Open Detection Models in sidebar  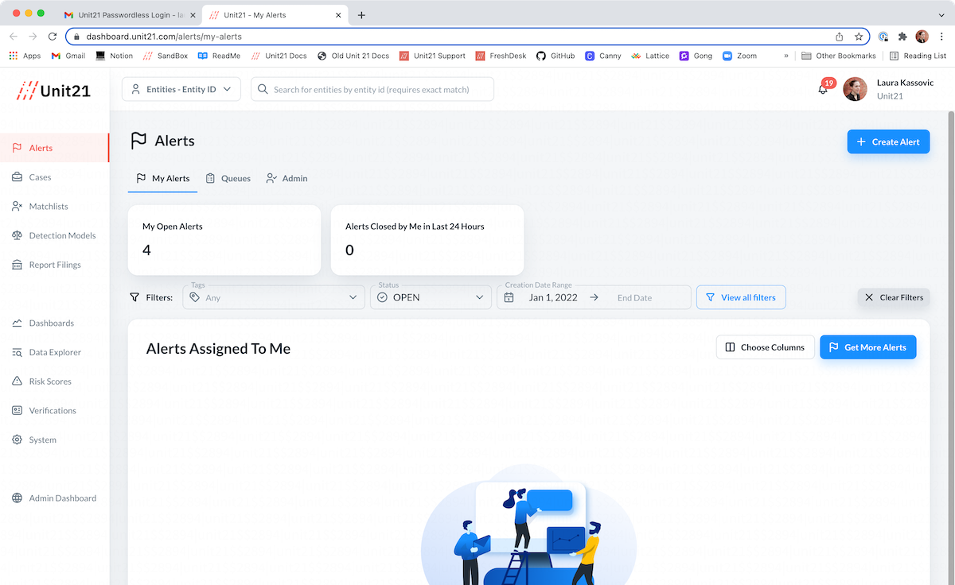point(55,235)
